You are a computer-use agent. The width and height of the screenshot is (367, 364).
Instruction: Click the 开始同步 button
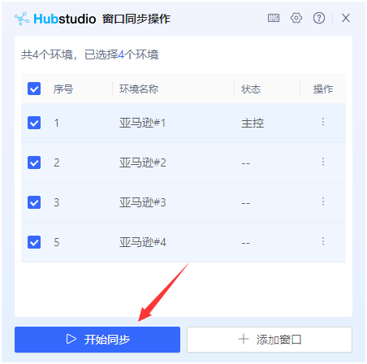click(97, 340)
